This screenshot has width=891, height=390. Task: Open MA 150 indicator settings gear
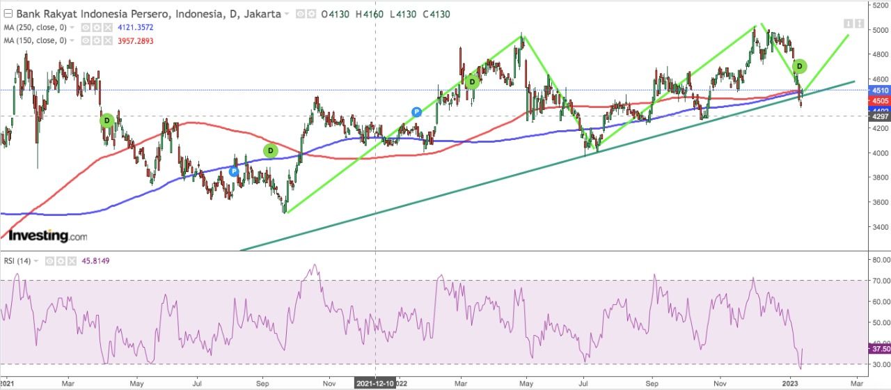97,40
